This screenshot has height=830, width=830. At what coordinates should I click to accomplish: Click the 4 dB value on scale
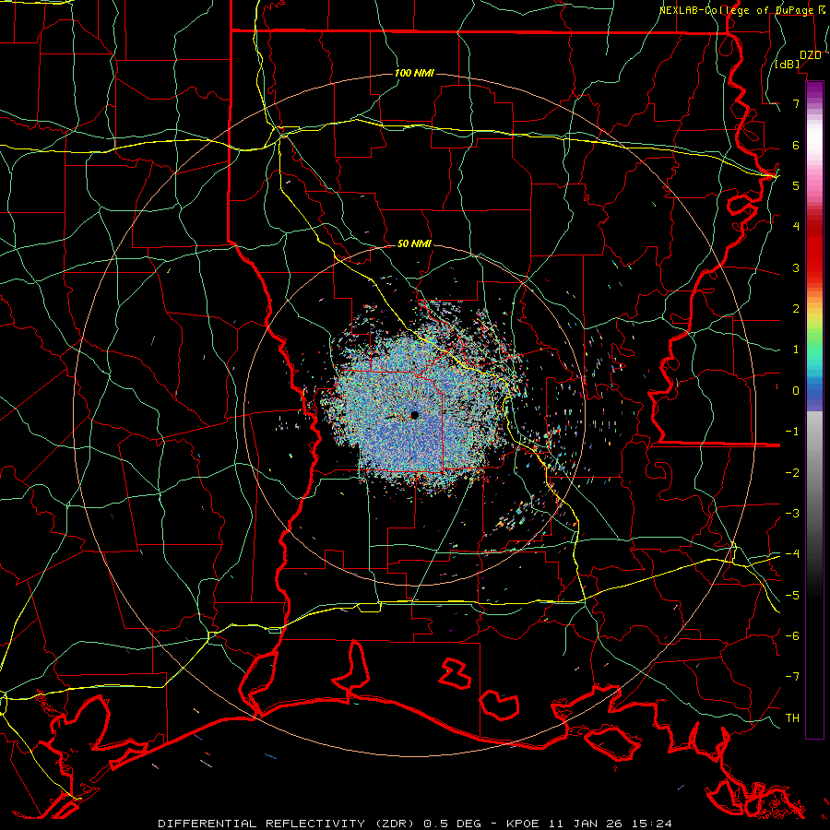(796, 227)
